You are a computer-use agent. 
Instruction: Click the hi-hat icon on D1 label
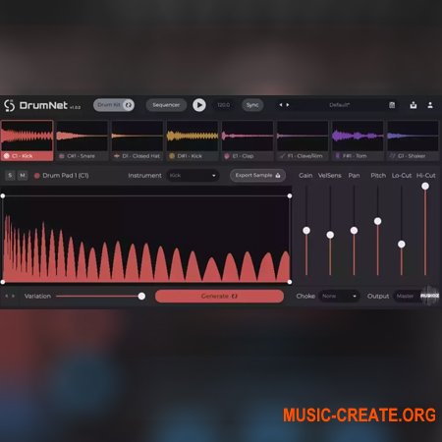[x=117, y=156]
